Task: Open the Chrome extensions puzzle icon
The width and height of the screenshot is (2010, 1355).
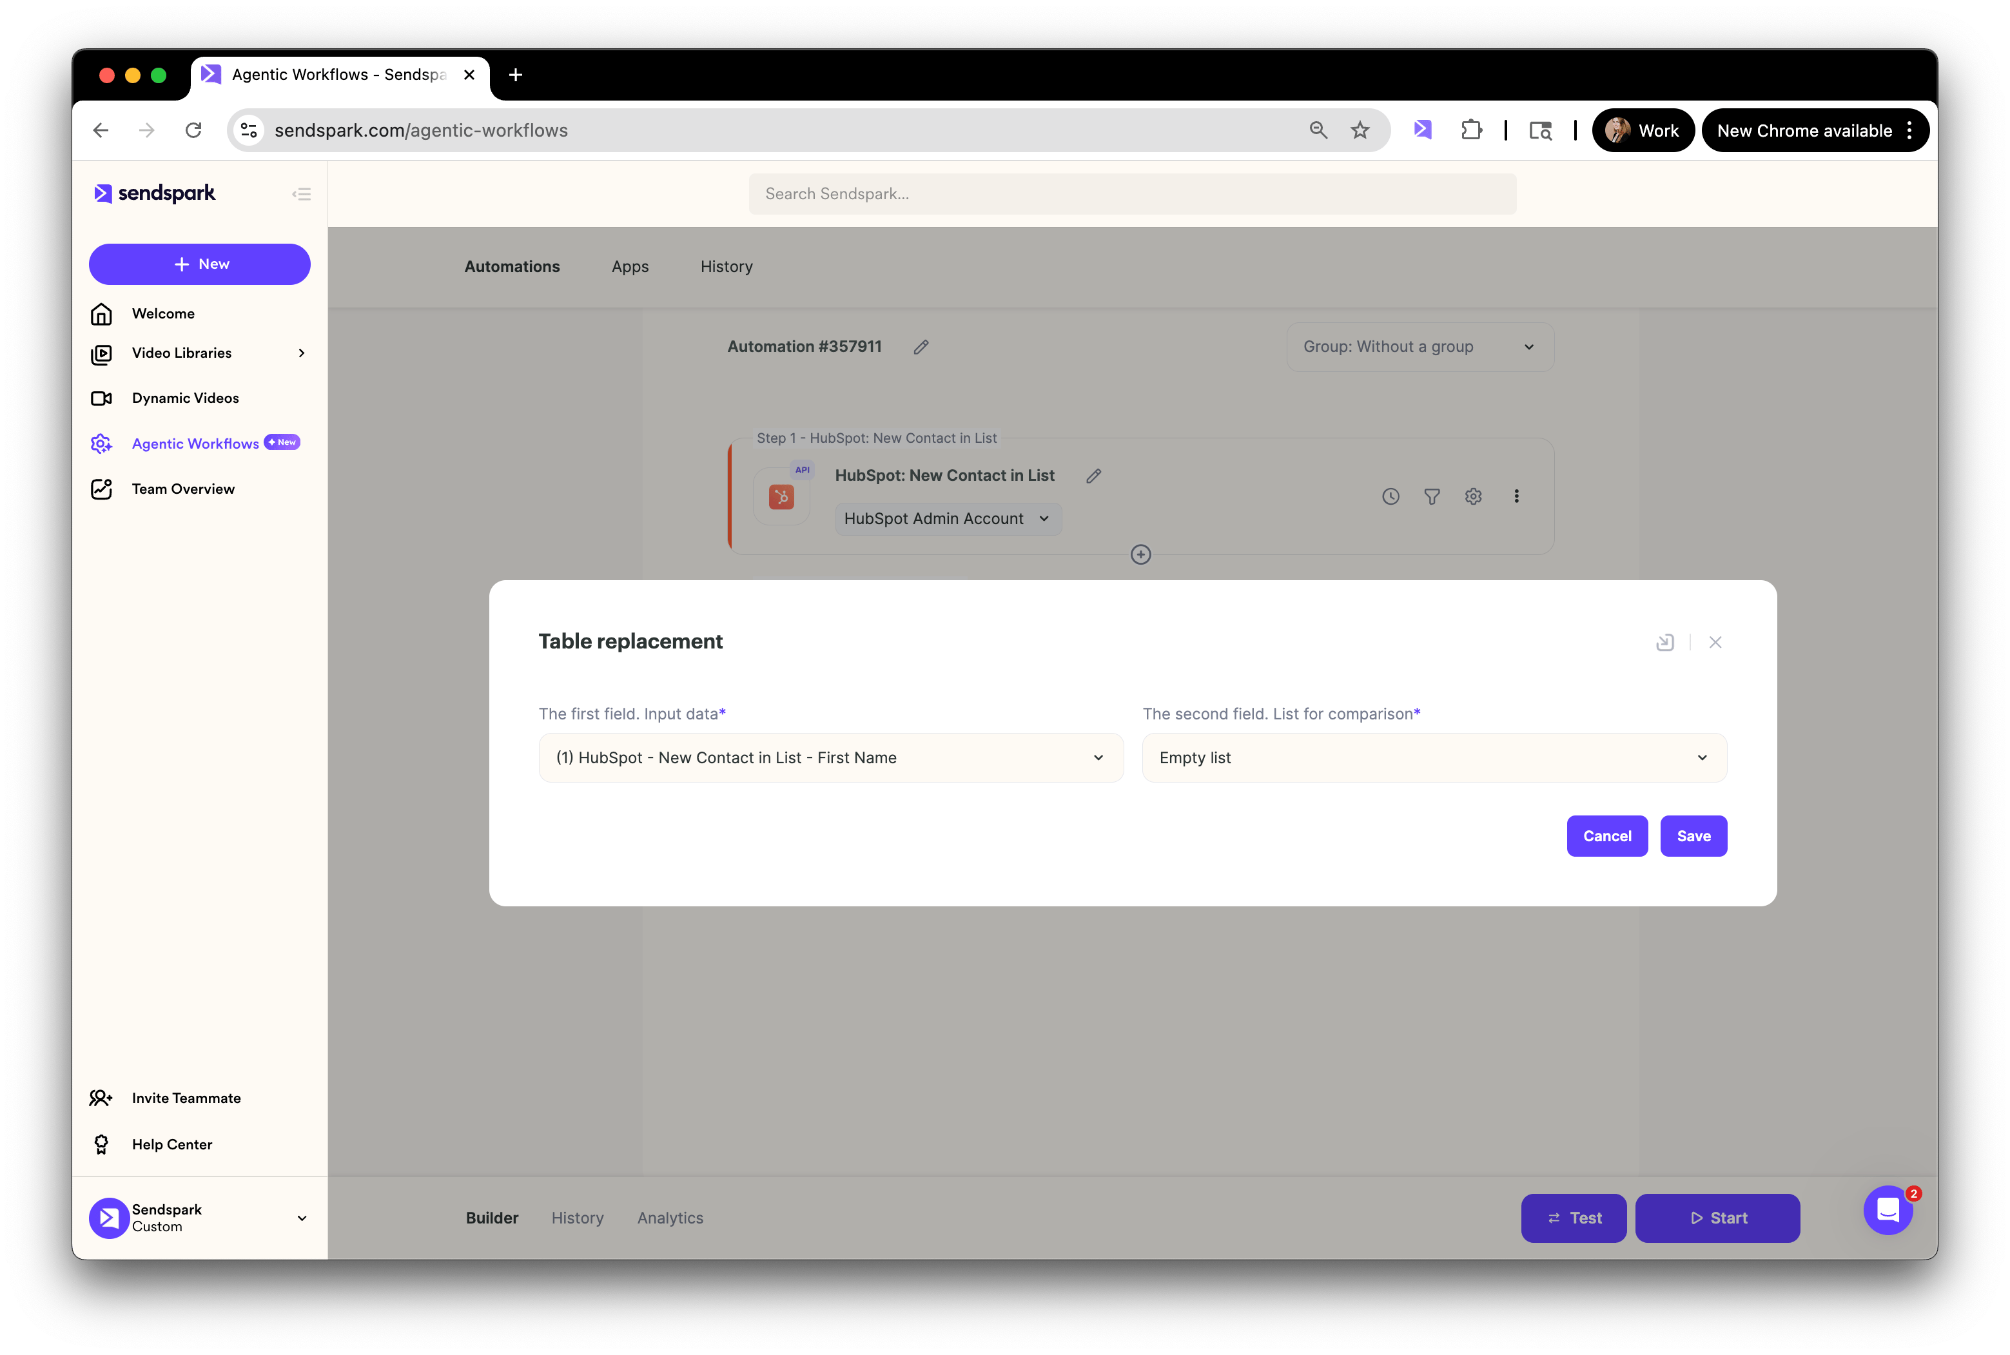Action: 1471,130
